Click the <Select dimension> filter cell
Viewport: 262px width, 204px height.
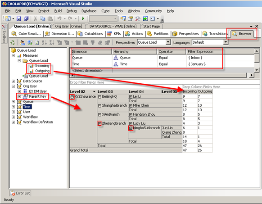[x=91, y=71]
